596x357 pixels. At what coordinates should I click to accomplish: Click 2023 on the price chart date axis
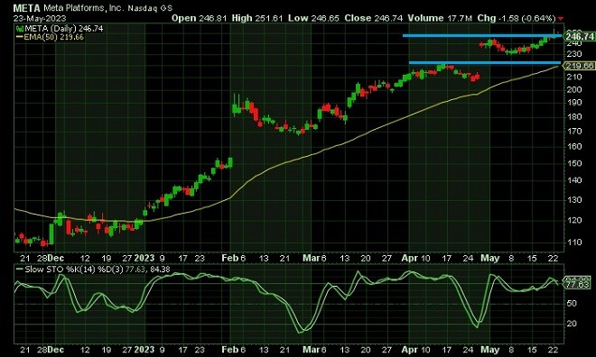144,259
